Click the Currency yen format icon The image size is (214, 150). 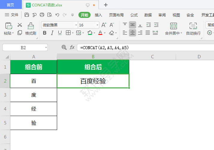coord(210,33)
